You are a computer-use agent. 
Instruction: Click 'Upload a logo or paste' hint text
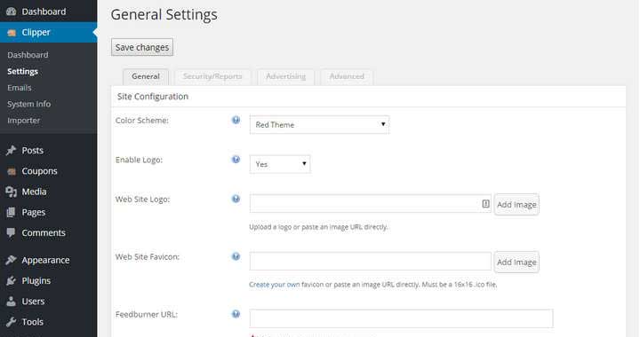pyautogui.click(x=318, y=227)
